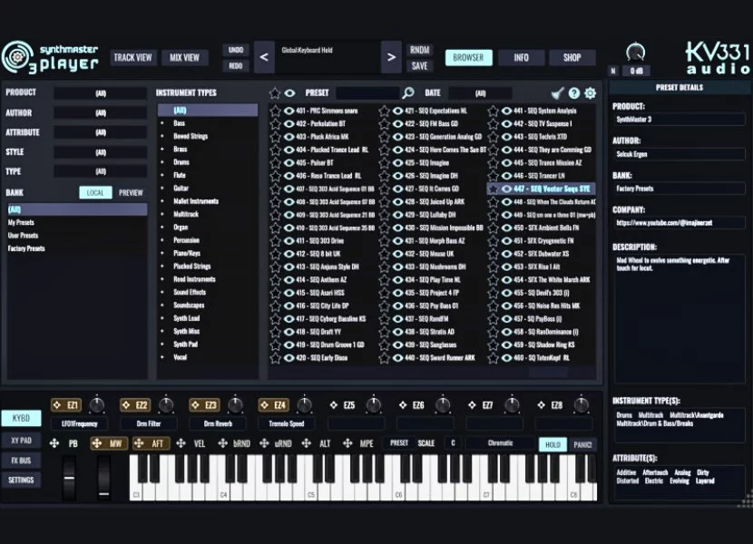Switch to the XY PAD tab

20,440
